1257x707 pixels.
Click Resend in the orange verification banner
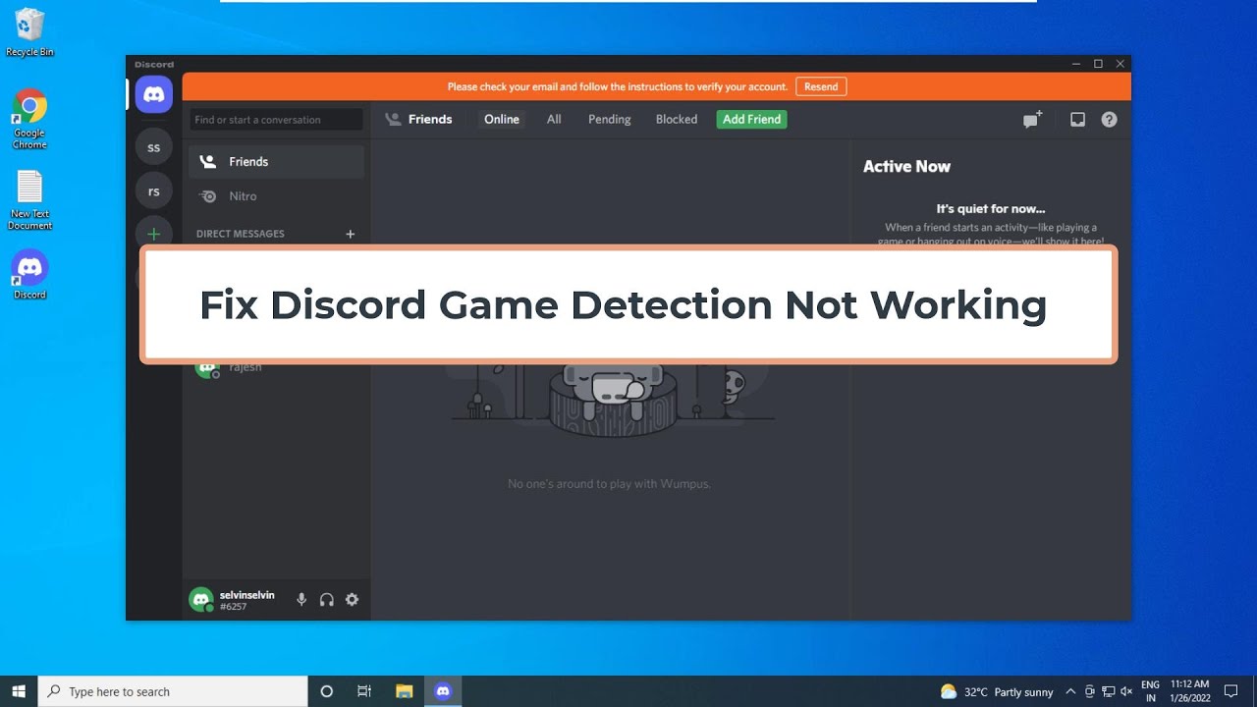[821, 86]
